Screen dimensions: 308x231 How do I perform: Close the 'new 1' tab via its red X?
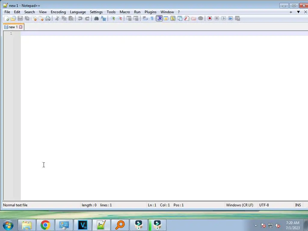point(21,27)
